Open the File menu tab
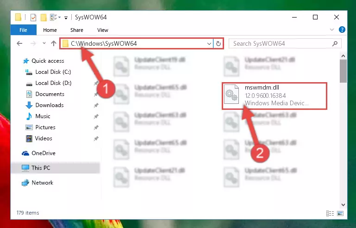 pyautogui.click(x=24, y=30)
